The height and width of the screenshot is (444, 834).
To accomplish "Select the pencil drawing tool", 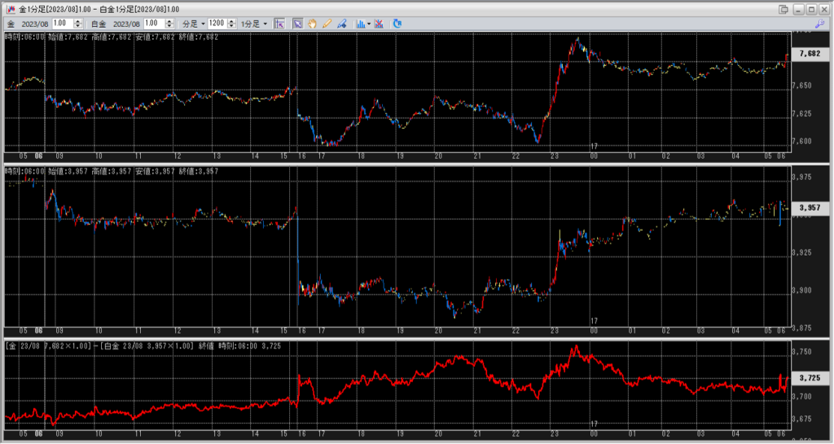I will click(326, 24).
